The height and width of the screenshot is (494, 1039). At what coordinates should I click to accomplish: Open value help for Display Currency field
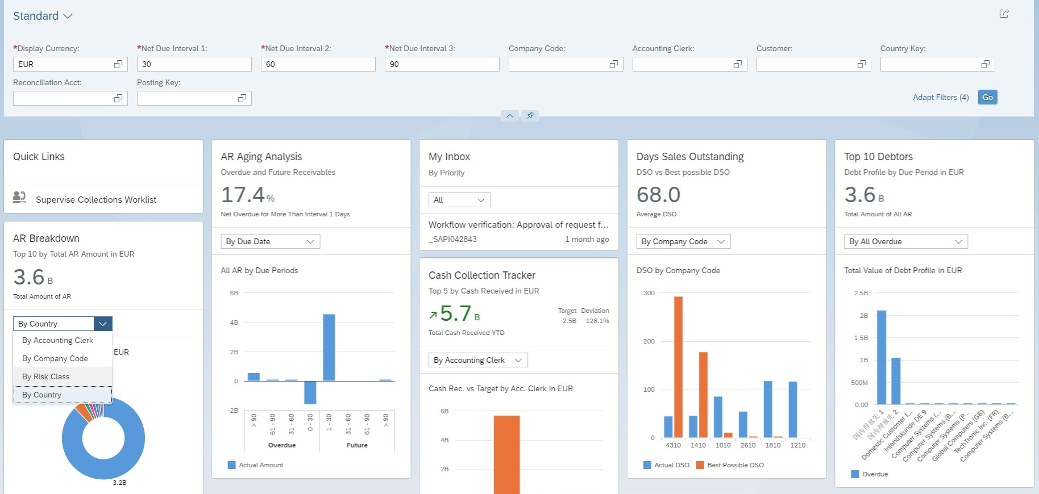click(x=118, y=64)
